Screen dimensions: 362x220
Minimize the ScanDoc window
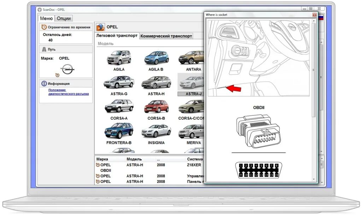(x=304, y=8)
